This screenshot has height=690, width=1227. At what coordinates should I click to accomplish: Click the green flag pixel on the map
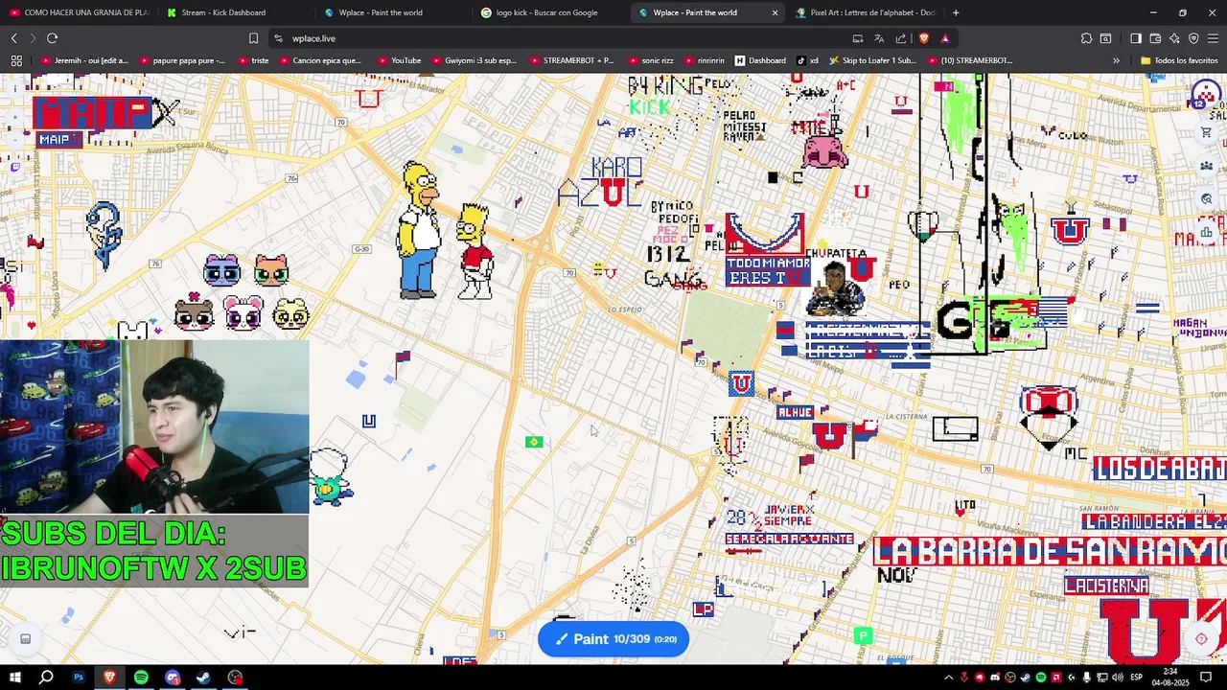(x=534, y=442)
